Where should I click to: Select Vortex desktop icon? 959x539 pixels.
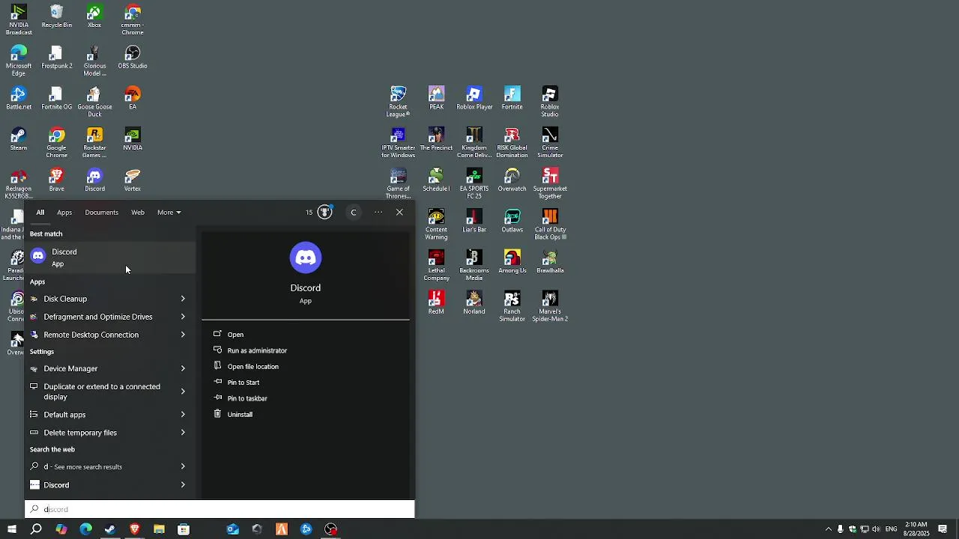tap(133, 180)
